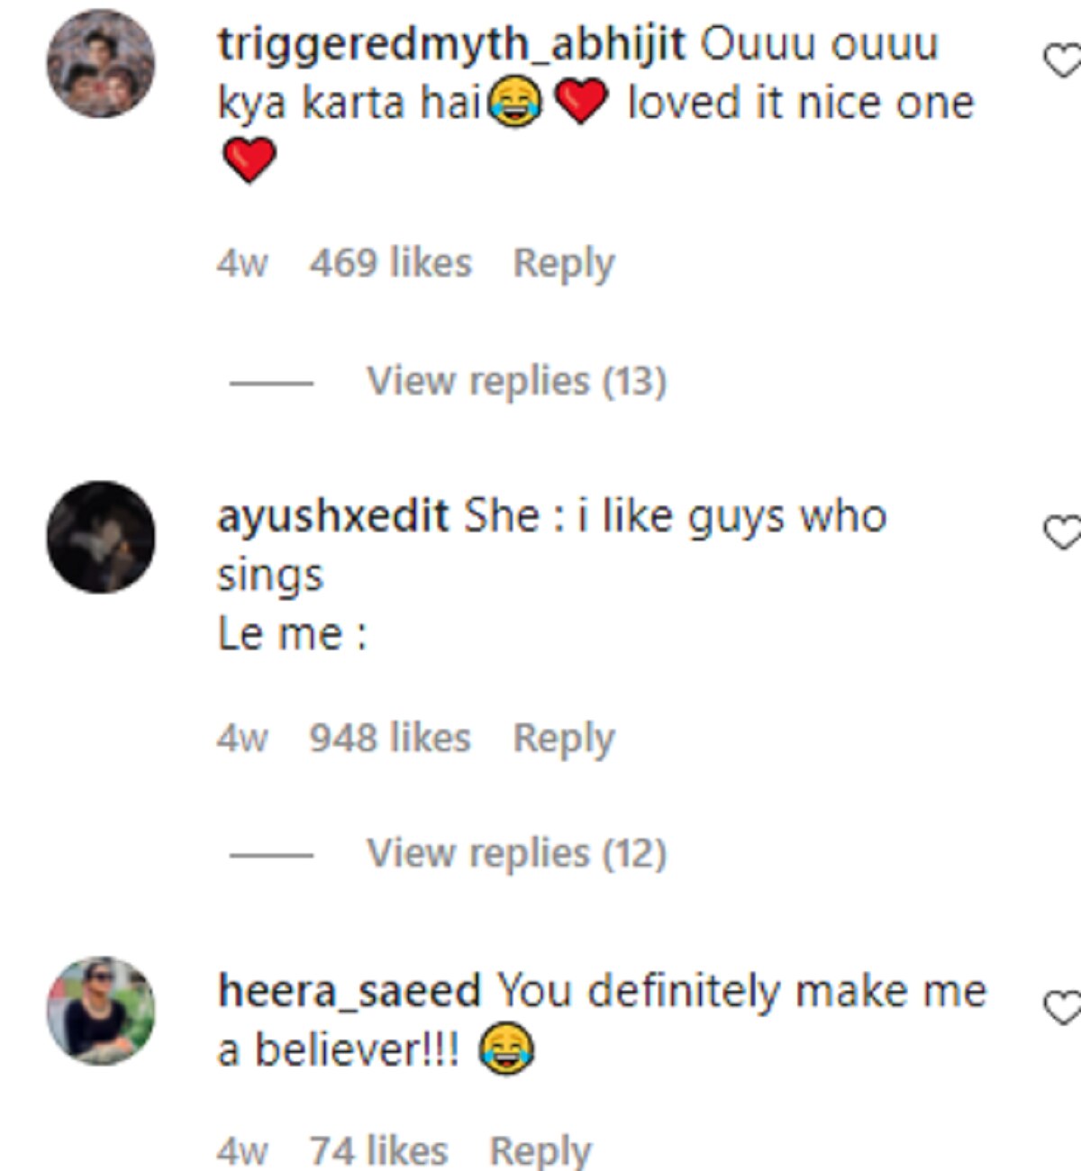Open the triggeredmyth_abhijit username link
This screenshot has height=1171, width=1081.
coord(450,43)
